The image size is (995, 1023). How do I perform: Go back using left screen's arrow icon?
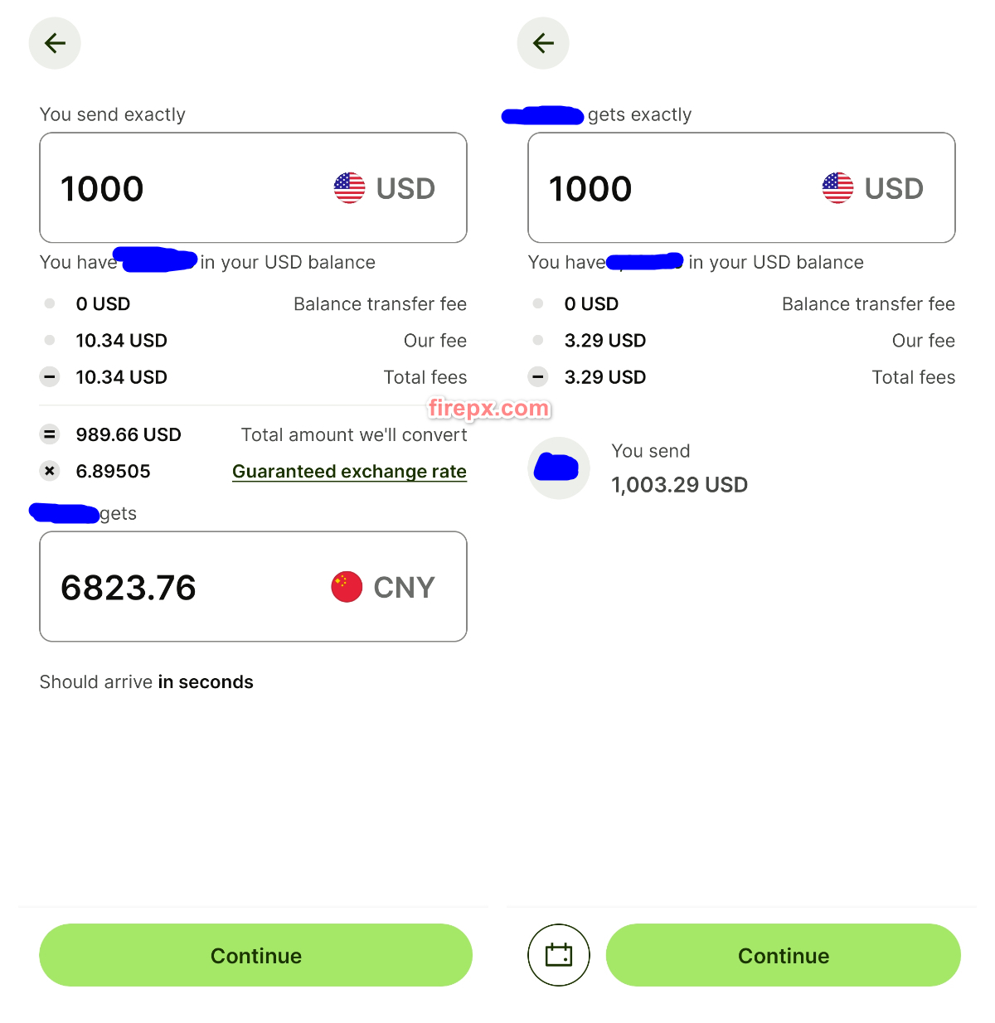tap(55, 43)
